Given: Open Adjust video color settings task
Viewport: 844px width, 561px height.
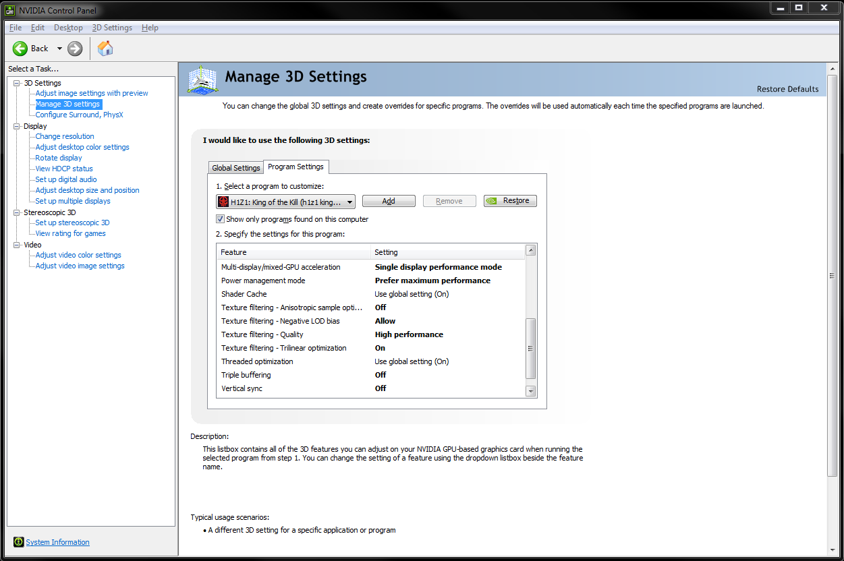Looking at the screenshot, I should pos(78,255).
